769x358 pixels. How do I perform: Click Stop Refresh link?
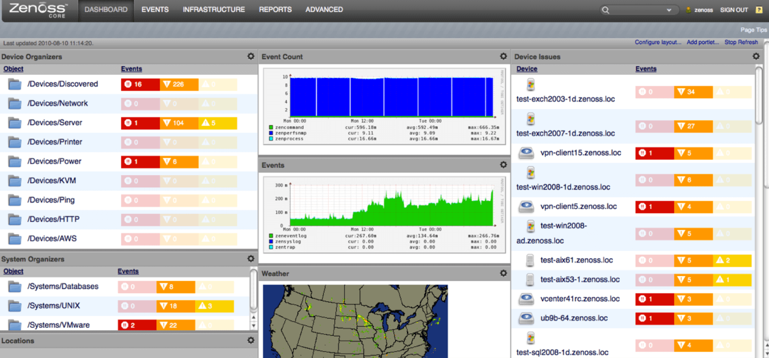point(741,42)
